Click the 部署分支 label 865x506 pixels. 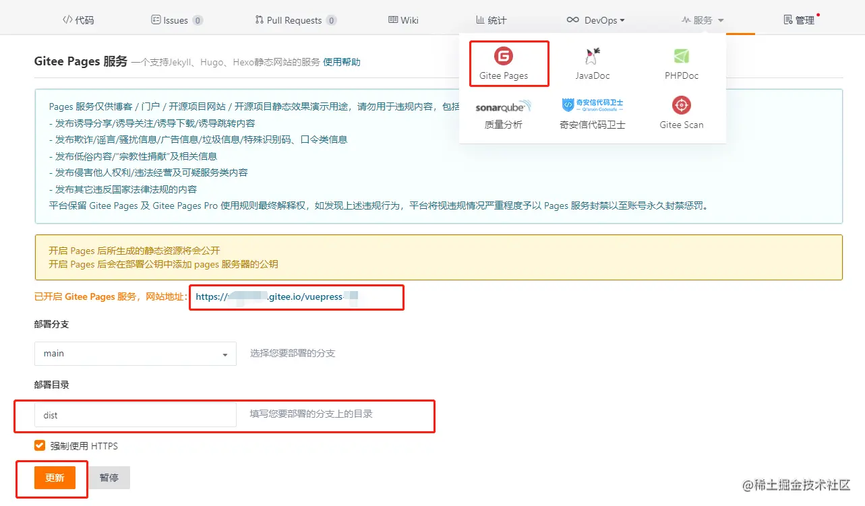point(51,324)
